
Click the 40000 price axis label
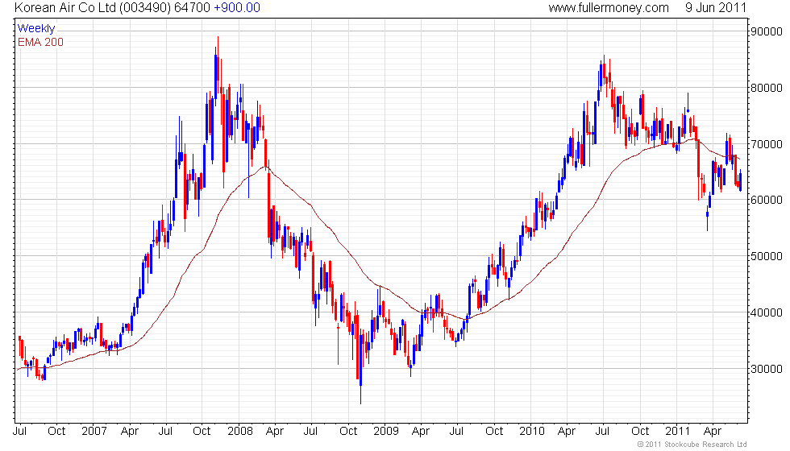coord(767,312)
